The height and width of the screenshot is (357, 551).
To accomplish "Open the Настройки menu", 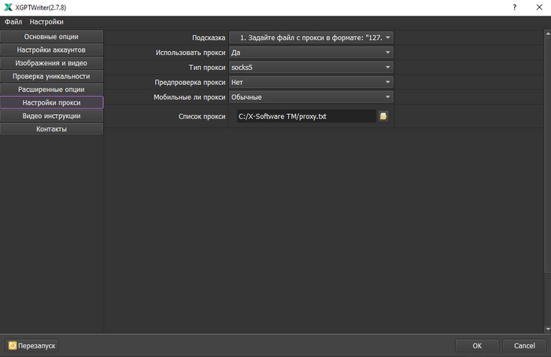I will pyautogui.click(x=46, y=22).
